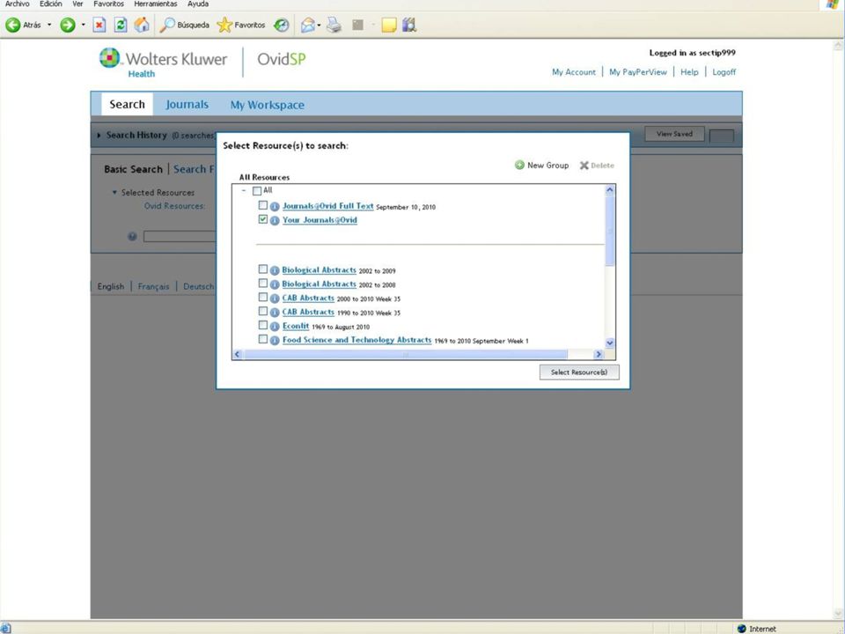Check the Journals@Ovid Full Text checkbox
The width and height of the screenshot is (845, 634).
coord(263,205)
